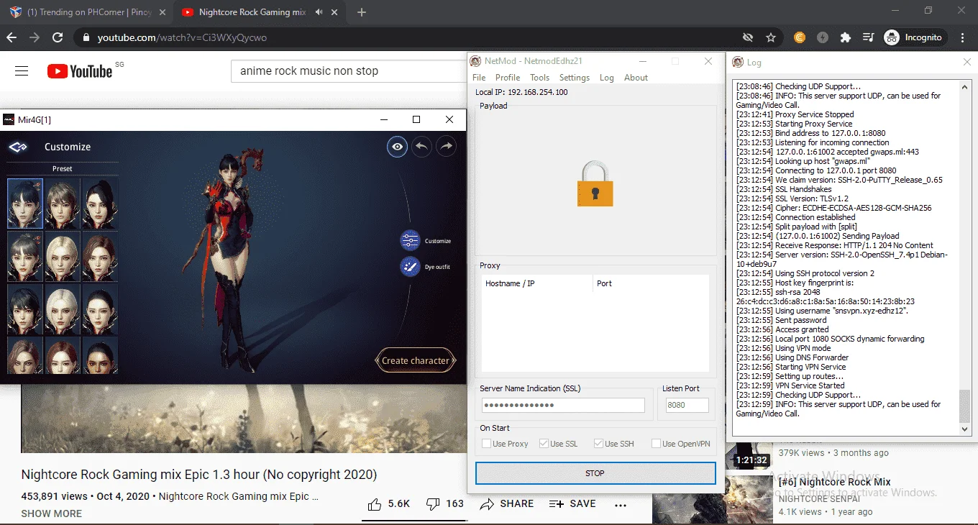Open the Dye outfit option in Mir4

(410, 266)
